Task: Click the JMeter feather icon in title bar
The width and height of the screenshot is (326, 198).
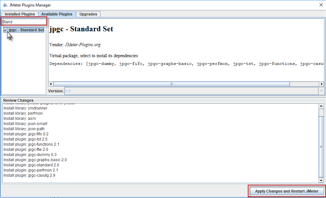Action: [x=5, y=5]
